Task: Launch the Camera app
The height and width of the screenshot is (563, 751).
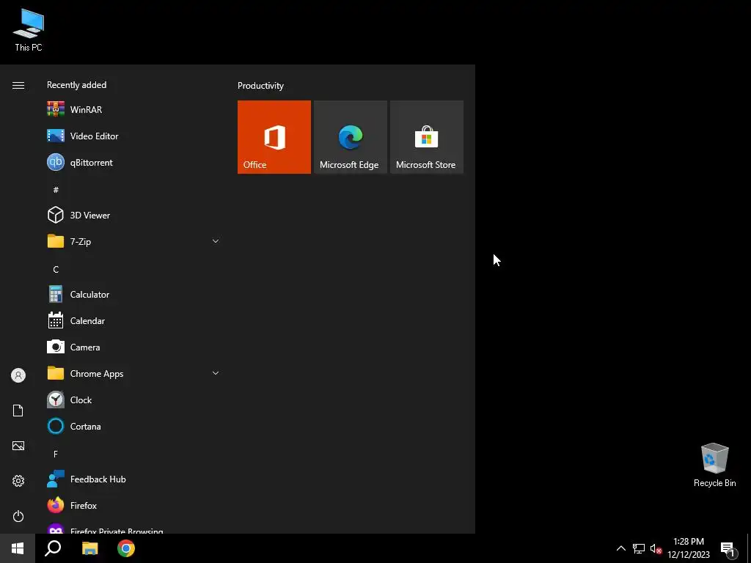Action: coord(133,347)
